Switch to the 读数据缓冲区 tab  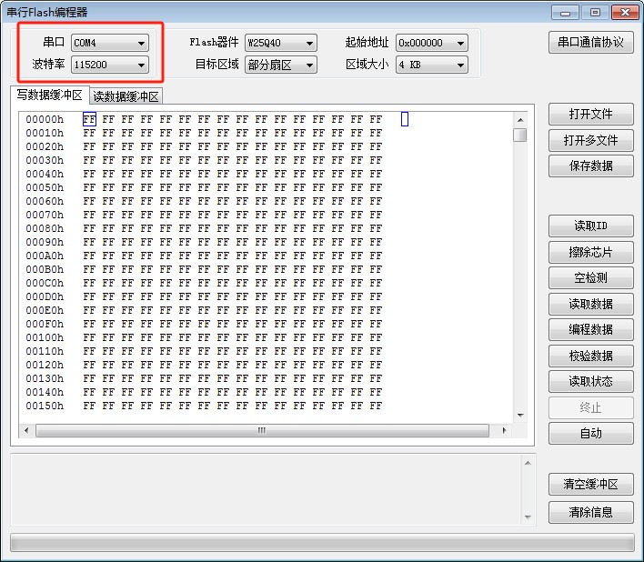(x=126, y=96)
